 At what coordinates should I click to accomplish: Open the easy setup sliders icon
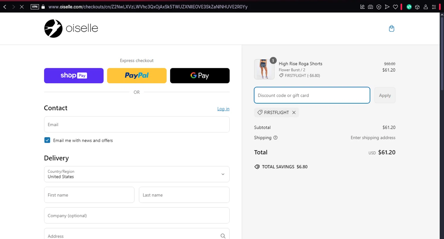pyautogui.click(x=434, y=7)
